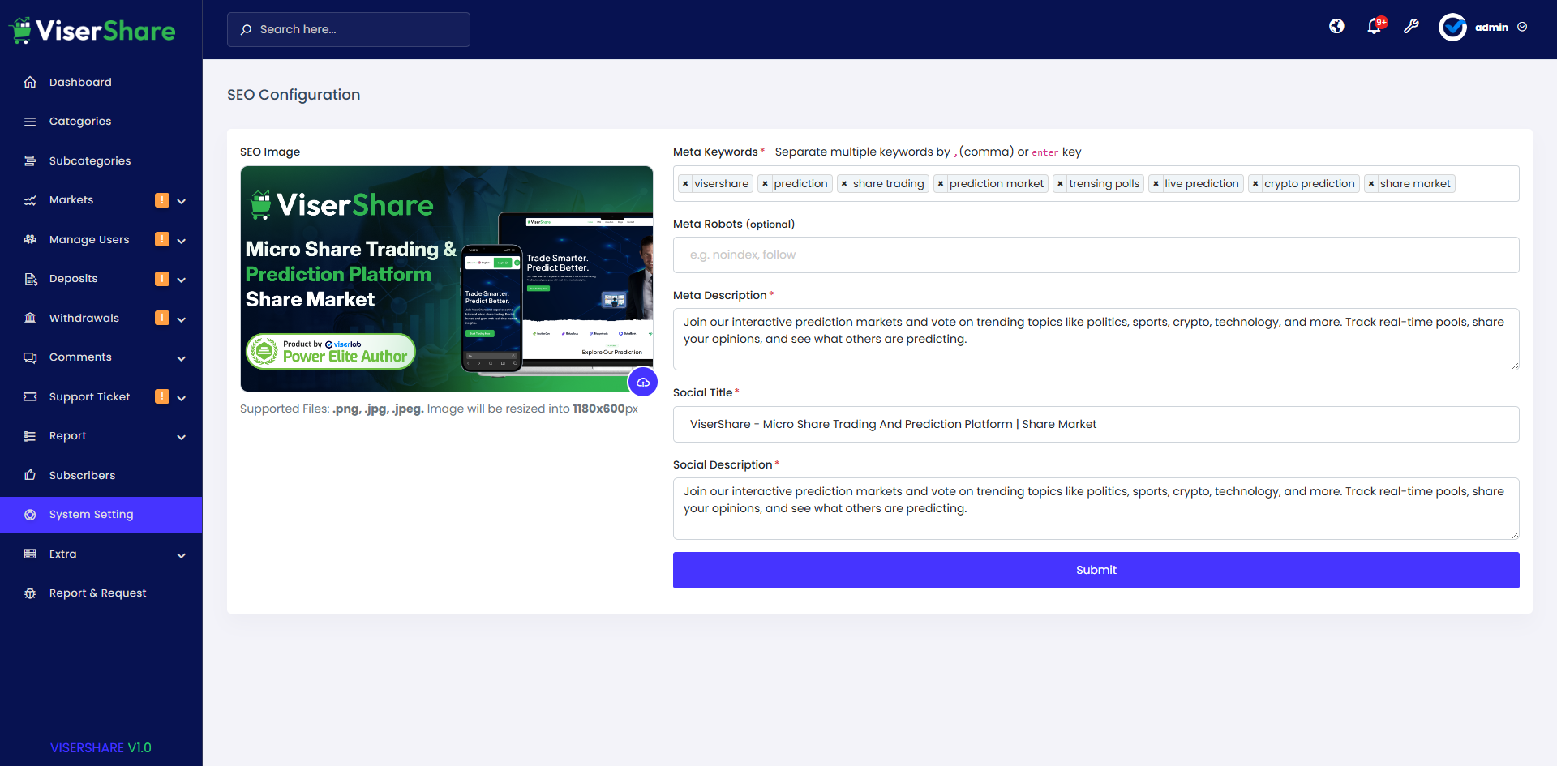This screenshot has width=1557, height=766.
Task: Remove the 'share trading' keyword tag
Action: [x=844, y=184]
